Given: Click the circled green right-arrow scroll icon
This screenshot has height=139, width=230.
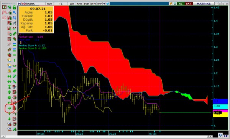Looking at the screenshot, I should [x=9, y=108].
